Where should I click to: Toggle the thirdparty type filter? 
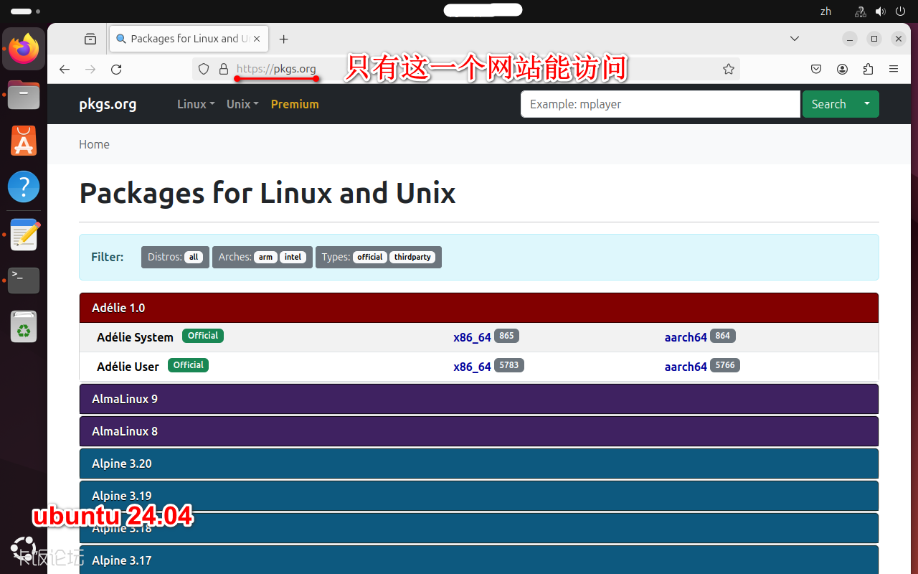point(412,257)
